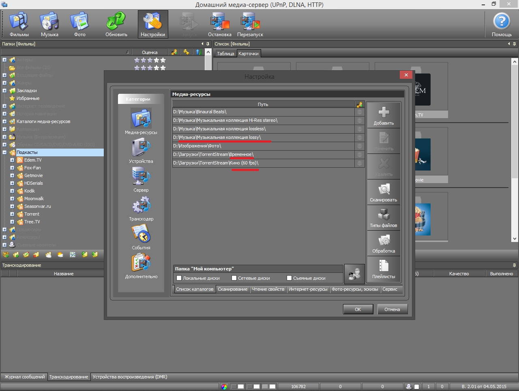Select the Устройства category icon
Screen dimensions: 519x391
[141, 148]
